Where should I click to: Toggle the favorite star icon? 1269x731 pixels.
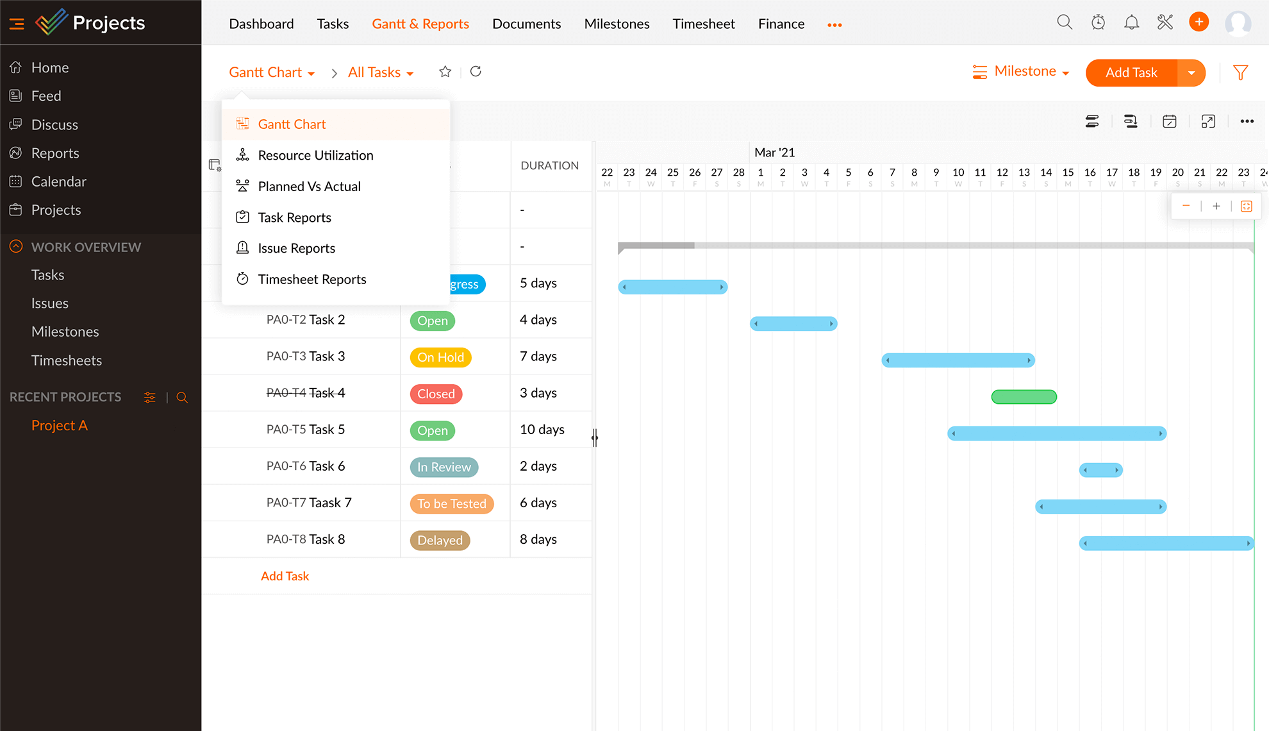pyautogui.click(x=445, y=72)
